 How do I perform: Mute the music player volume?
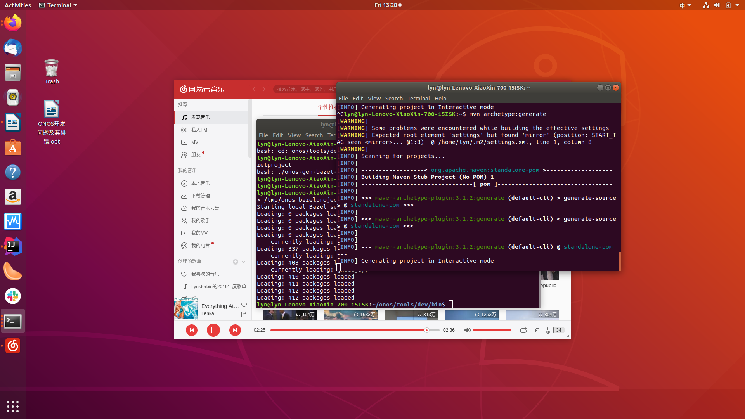point(467,330)
